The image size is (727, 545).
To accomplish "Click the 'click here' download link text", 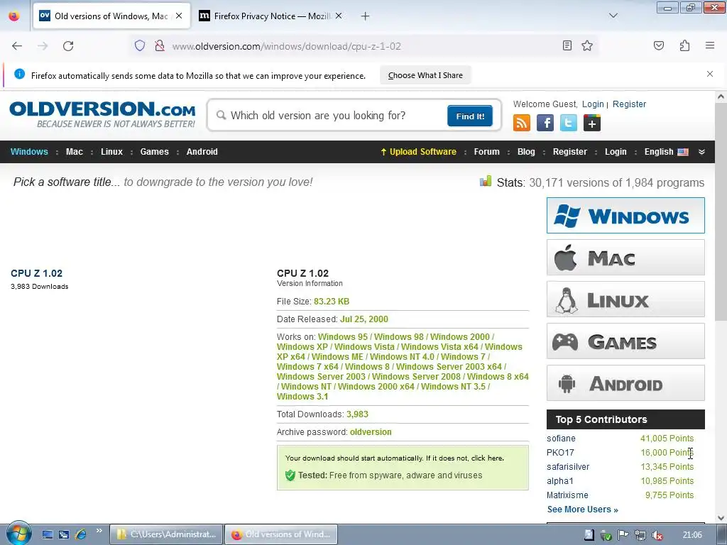I will pos(487,458).
